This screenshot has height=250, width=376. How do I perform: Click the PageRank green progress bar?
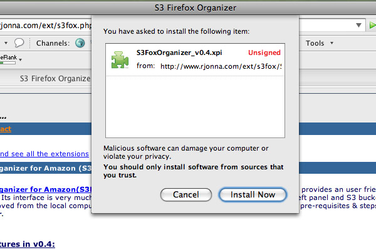pos(8,63)
